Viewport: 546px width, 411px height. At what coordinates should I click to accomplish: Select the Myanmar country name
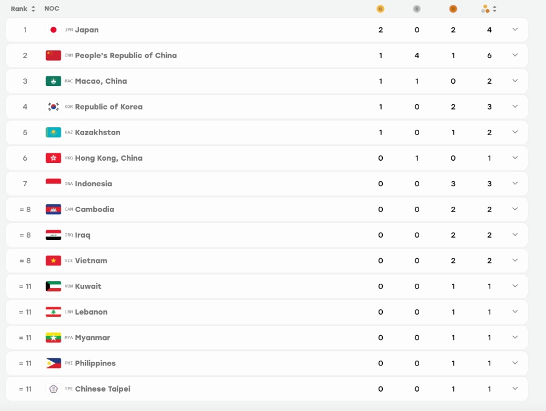coord(92,338)
